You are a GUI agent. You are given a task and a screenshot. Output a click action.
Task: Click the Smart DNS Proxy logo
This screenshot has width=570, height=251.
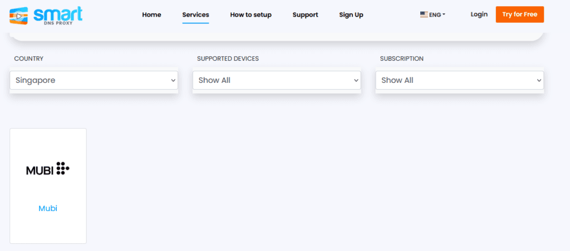46,15
